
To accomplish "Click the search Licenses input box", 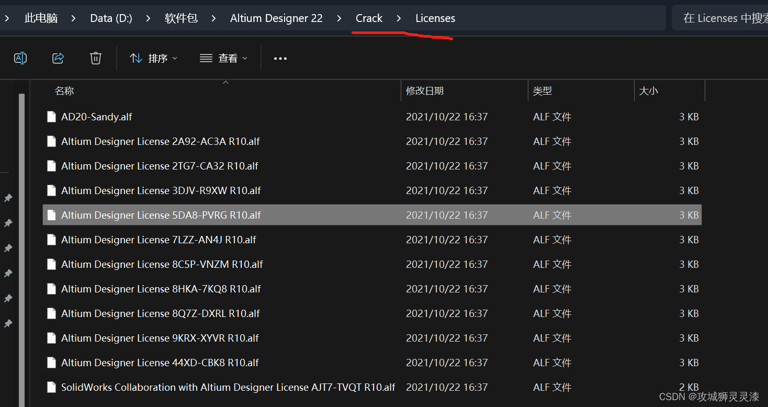I will [x=720, y=18].
